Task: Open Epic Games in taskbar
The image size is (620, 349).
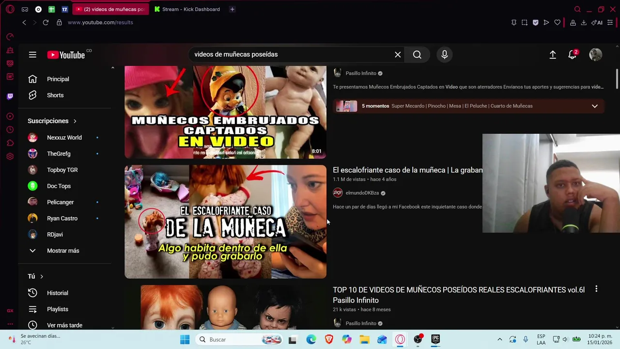Action: click(435, 339)
